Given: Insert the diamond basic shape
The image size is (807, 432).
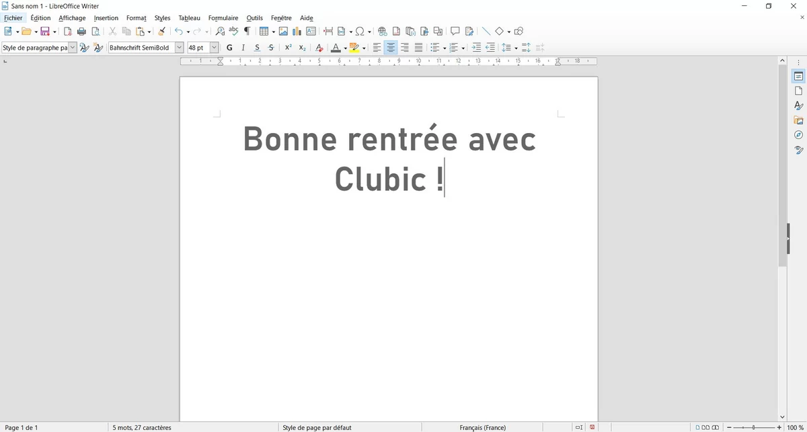Looking at the screenshot, I should tap(500, 32).
